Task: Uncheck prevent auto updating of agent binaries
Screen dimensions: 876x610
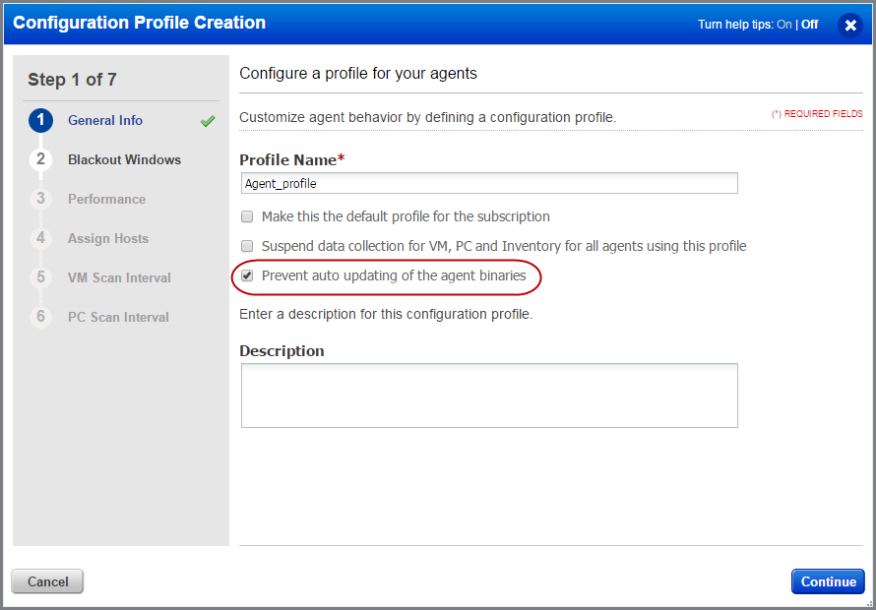Action: click(247, 275)
